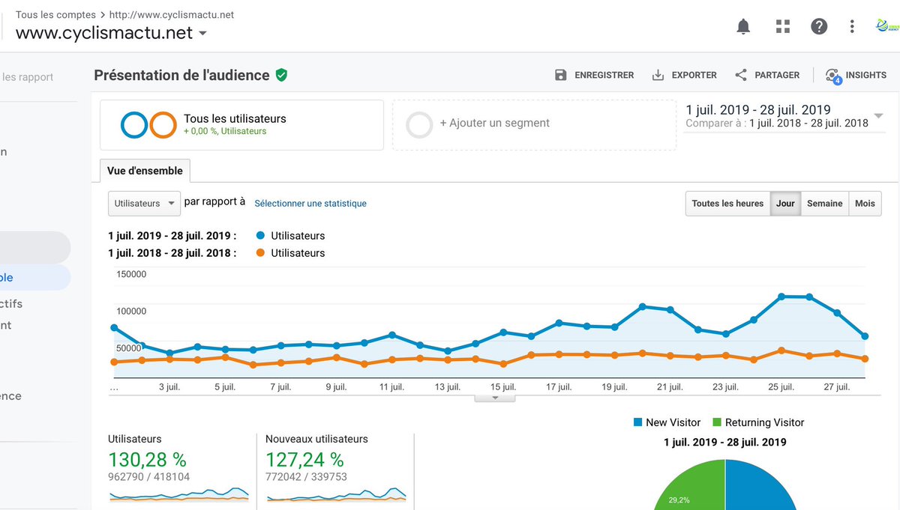This screenshot has width=900, height=510.
Task: Click the Partager share icon
Action: click(741, 75)
